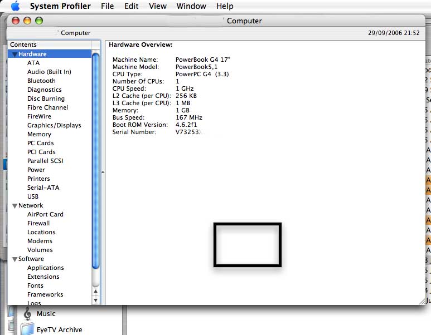Collapse the Hardware section triangle
Screen dimensions: 431x335
coord(14,55)
